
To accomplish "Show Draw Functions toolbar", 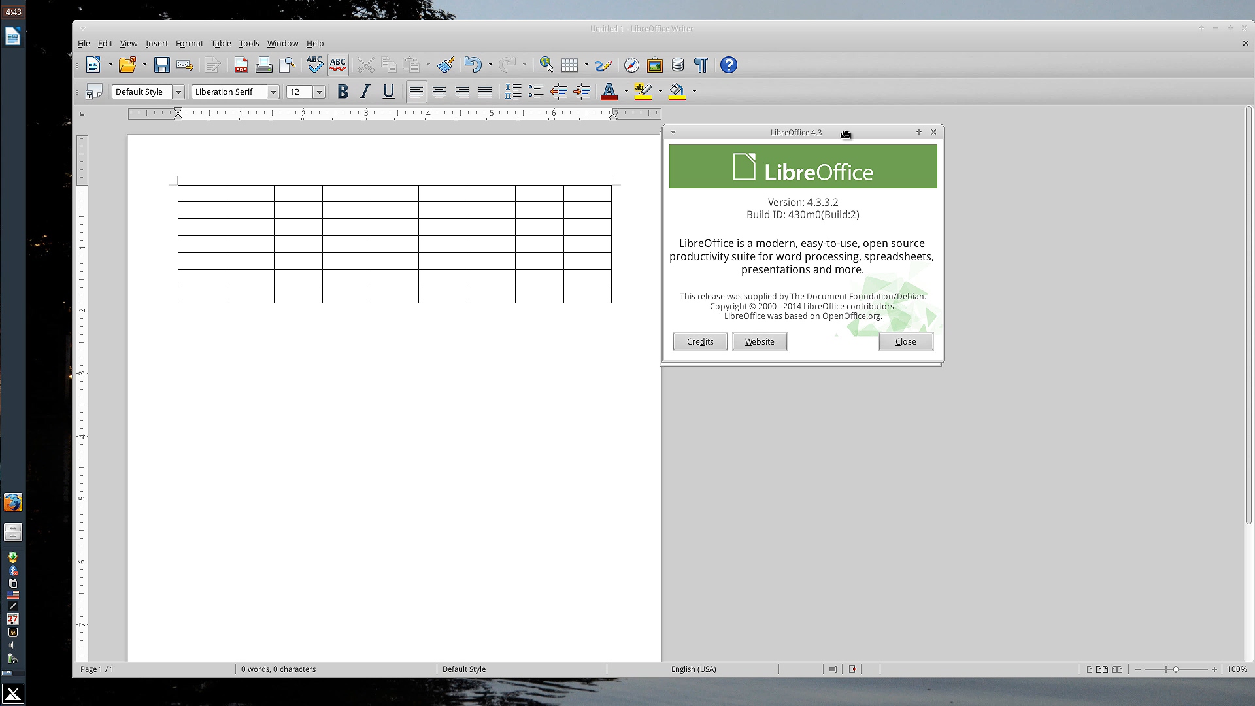I will 603,65.
